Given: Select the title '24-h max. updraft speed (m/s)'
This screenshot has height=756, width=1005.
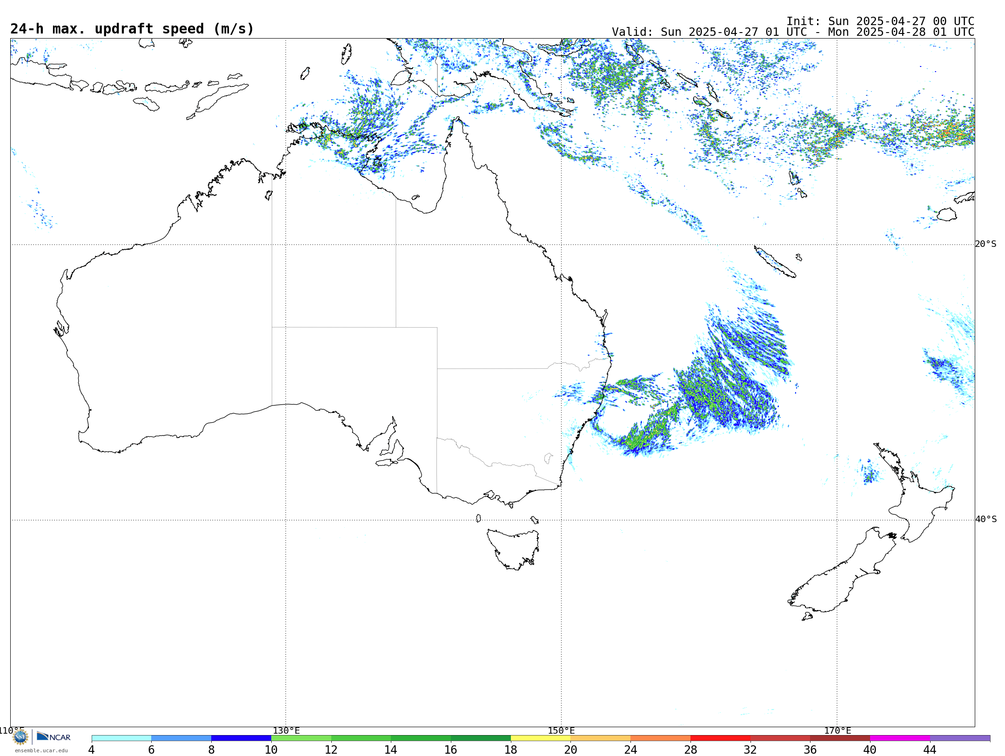Looking at the screenshot, I should (x=132, y=29).
